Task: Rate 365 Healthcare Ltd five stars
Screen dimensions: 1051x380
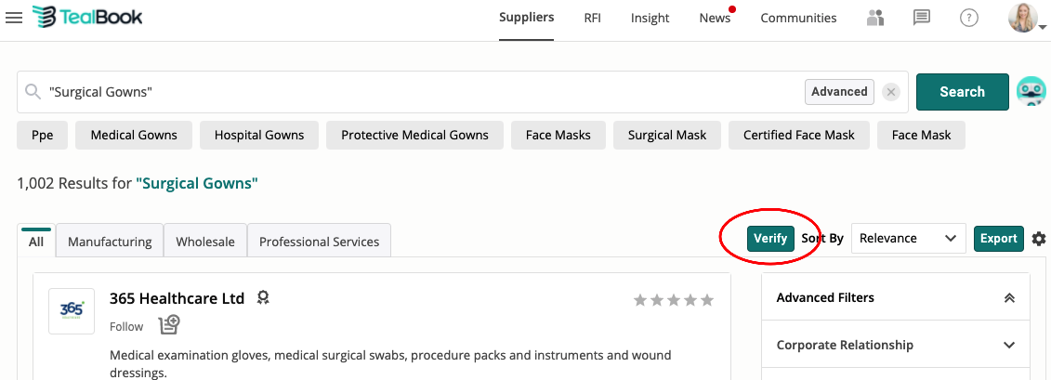Action: [707, 300]
